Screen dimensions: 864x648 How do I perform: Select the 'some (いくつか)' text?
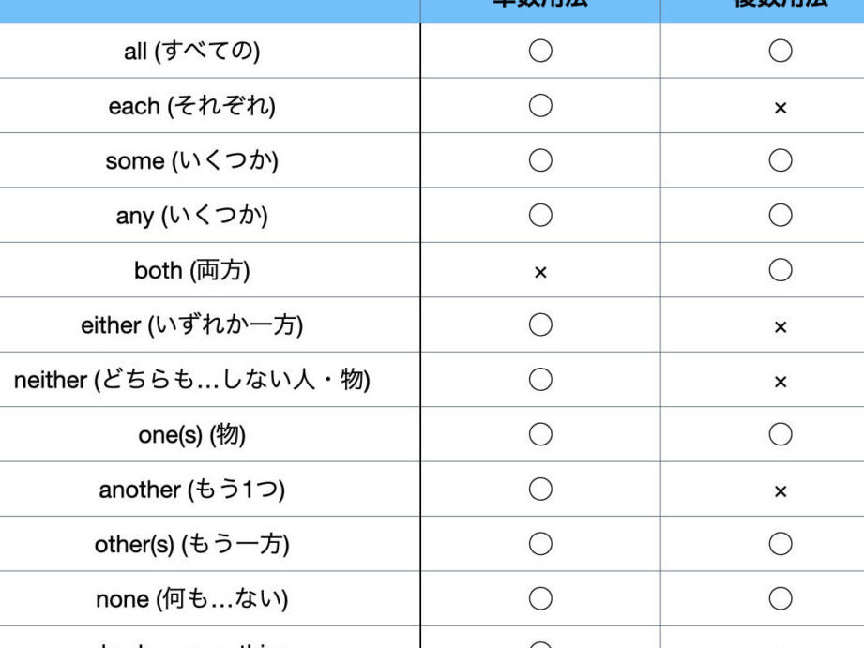[x=191, y=161]
